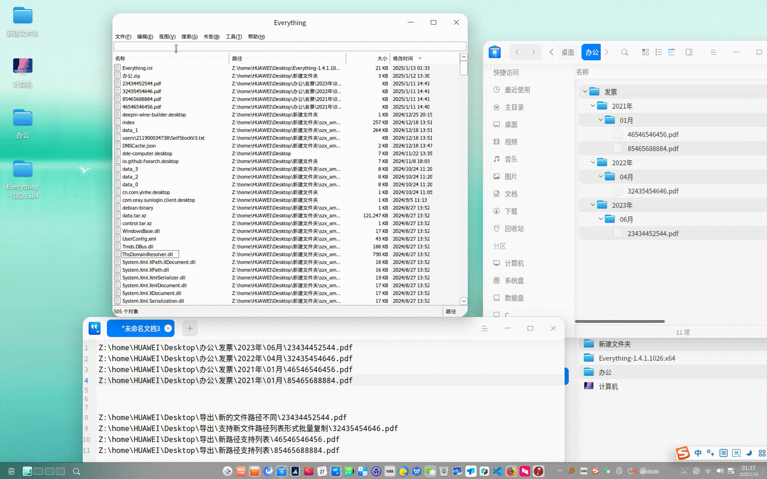
Task: Open WeChat from the taskbar
Action: 430,471
